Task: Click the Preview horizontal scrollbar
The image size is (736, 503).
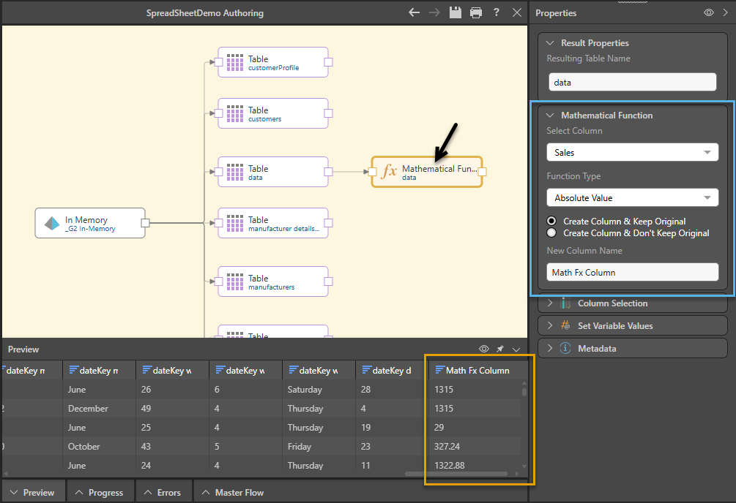Action: 454,474
